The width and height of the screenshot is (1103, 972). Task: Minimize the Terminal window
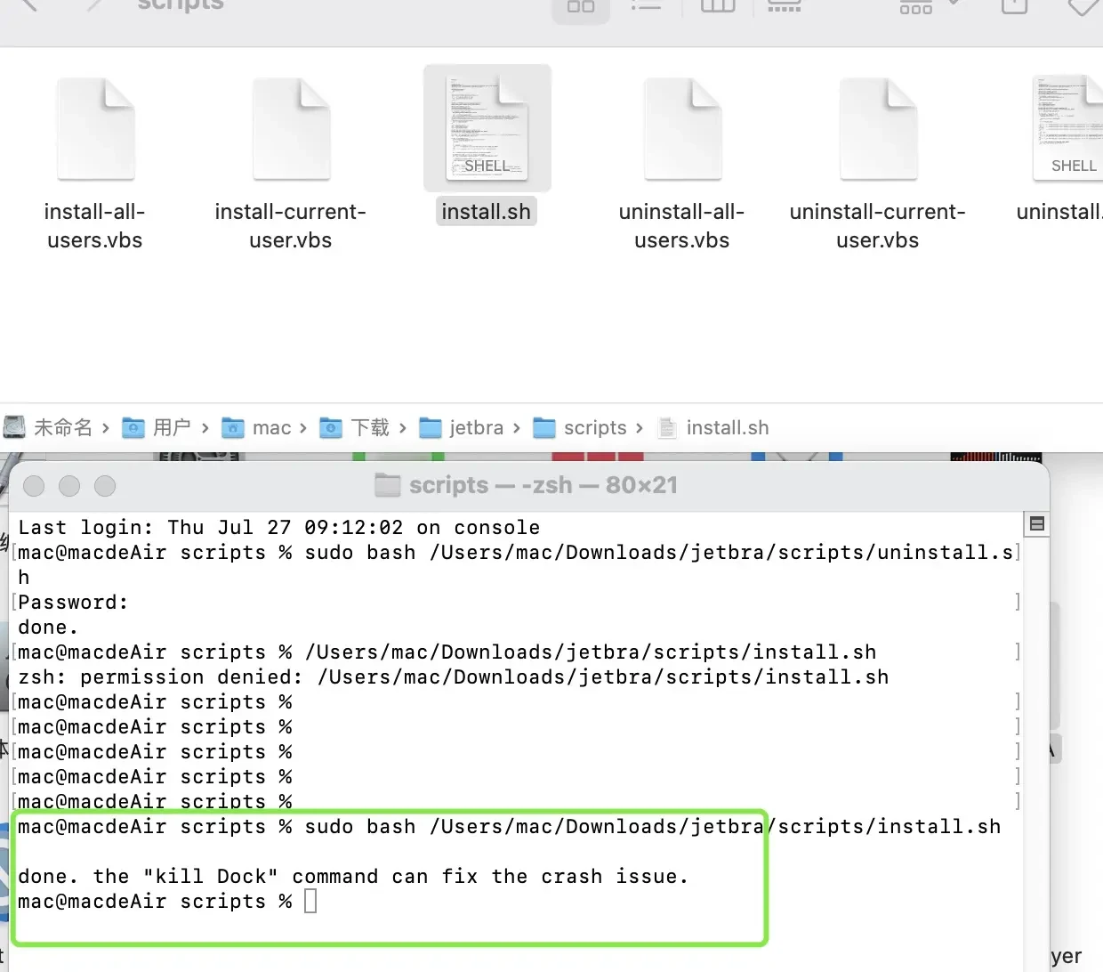69,486
